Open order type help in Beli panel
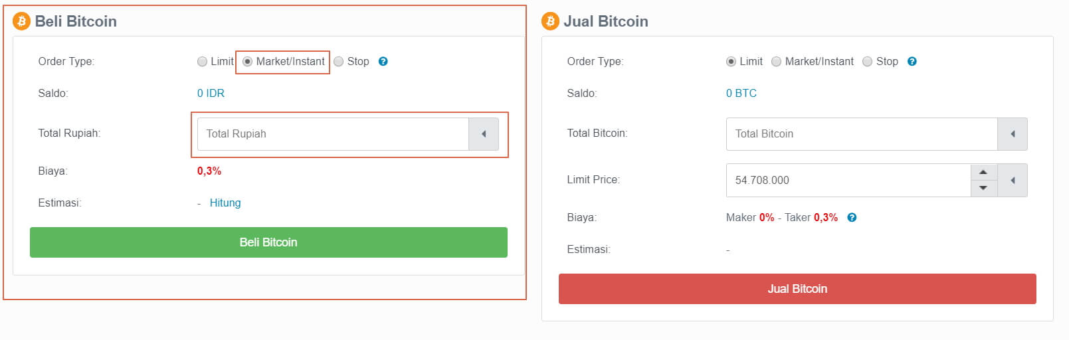Screen dimensions: 1069x340 pos(383,62)
